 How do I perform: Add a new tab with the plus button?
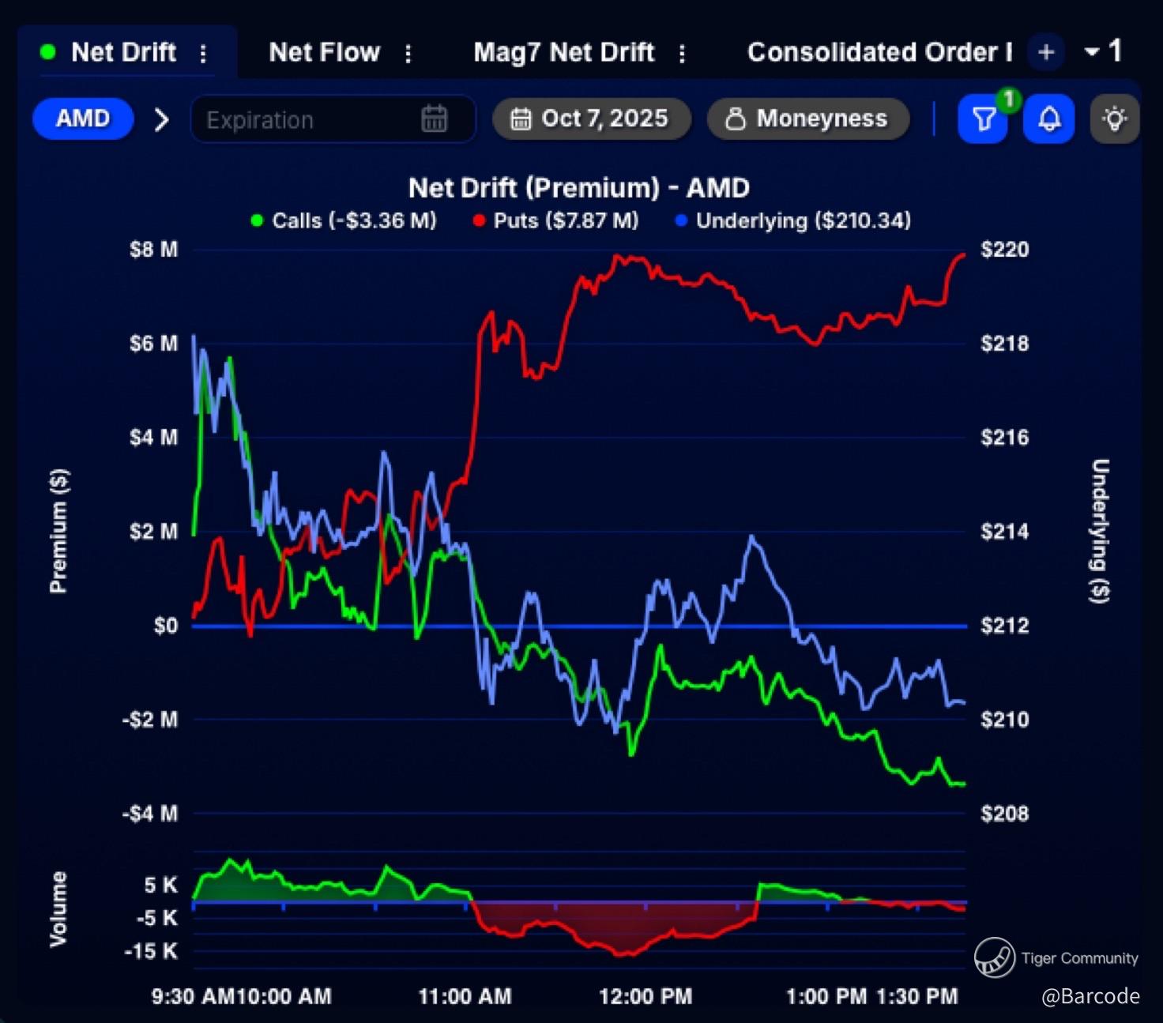click(x=1046, y=52)
